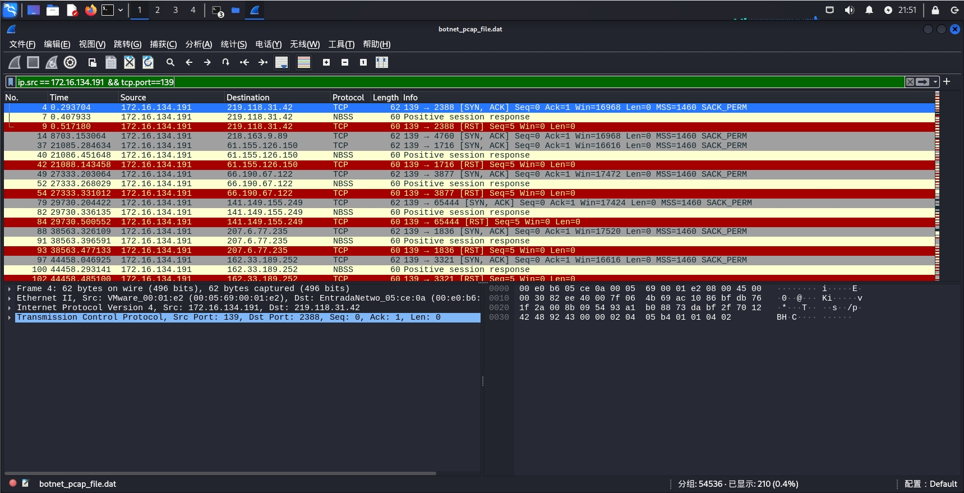964x493 pixels.
Task: Open expert information status indicator
Action: coord(13,483)
